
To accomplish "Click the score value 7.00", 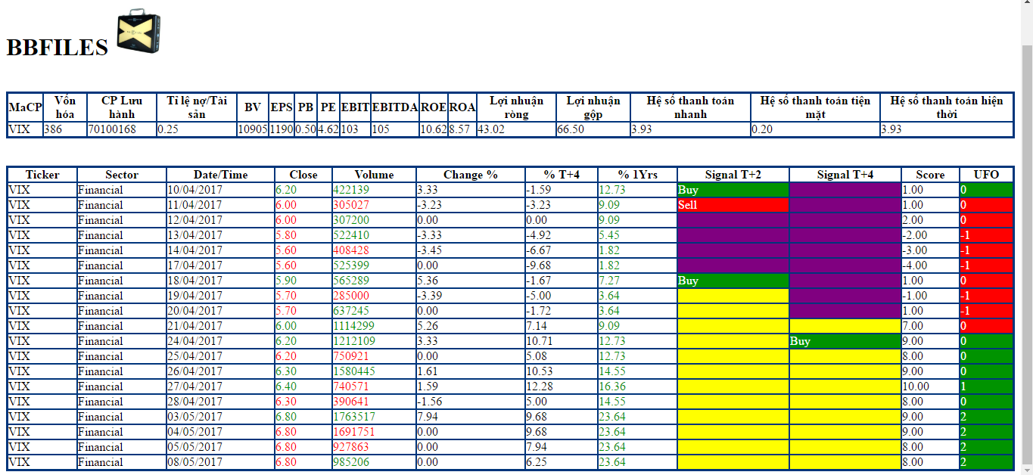I will pos(913,326).
